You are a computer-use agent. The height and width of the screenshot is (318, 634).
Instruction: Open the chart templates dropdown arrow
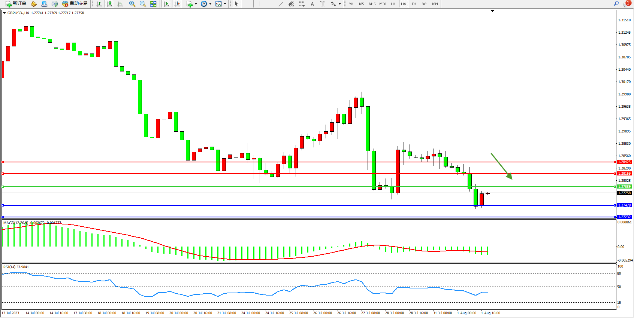(225, 4)
